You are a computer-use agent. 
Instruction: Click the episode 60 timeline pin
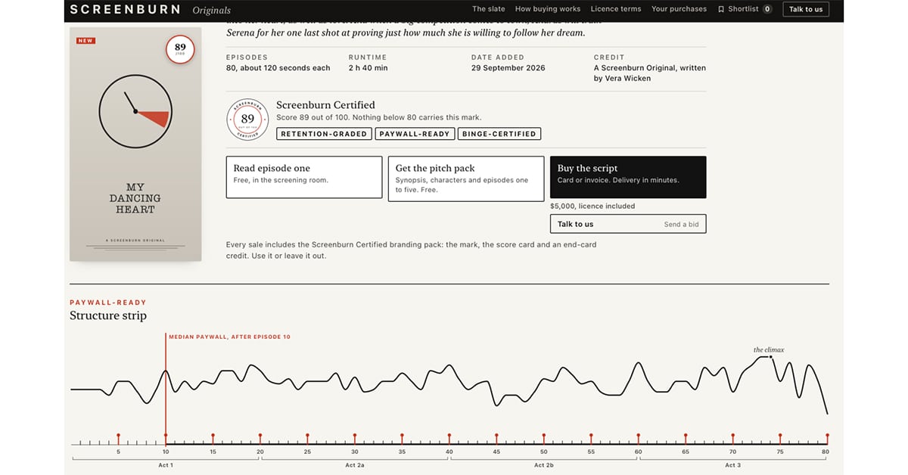(x=638, y=439)
